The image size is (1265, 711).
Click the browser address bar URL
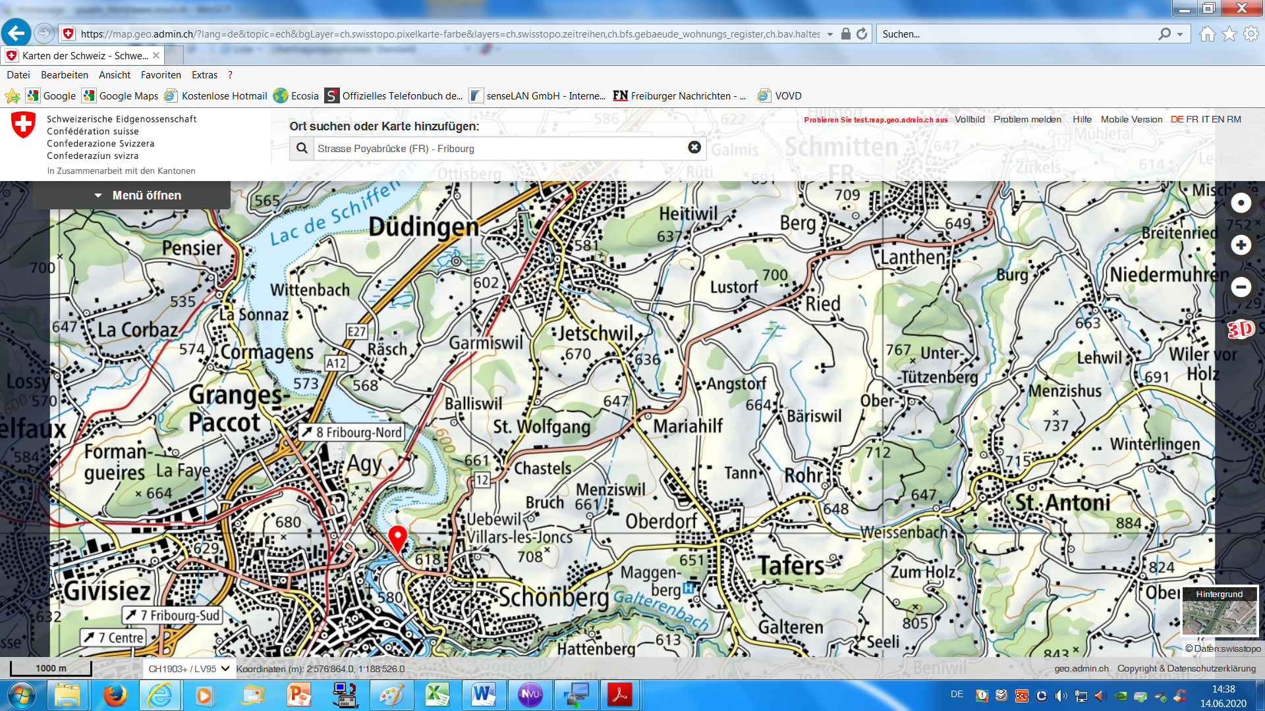[450, 34]
